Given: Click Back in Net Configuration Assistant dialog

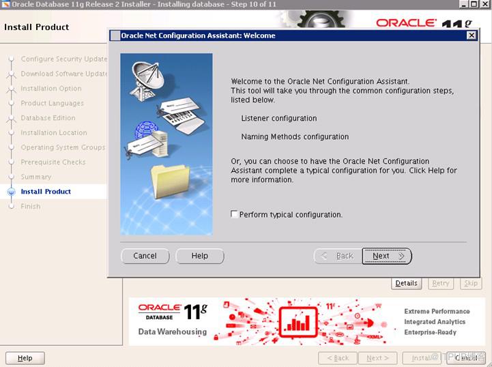Looking at the screenshot, I should point(338,256).
